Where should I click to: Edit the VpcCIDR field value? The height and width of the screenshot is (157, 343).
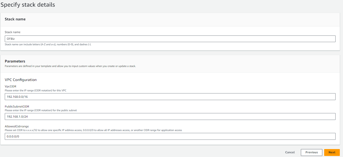pos(170,97)
